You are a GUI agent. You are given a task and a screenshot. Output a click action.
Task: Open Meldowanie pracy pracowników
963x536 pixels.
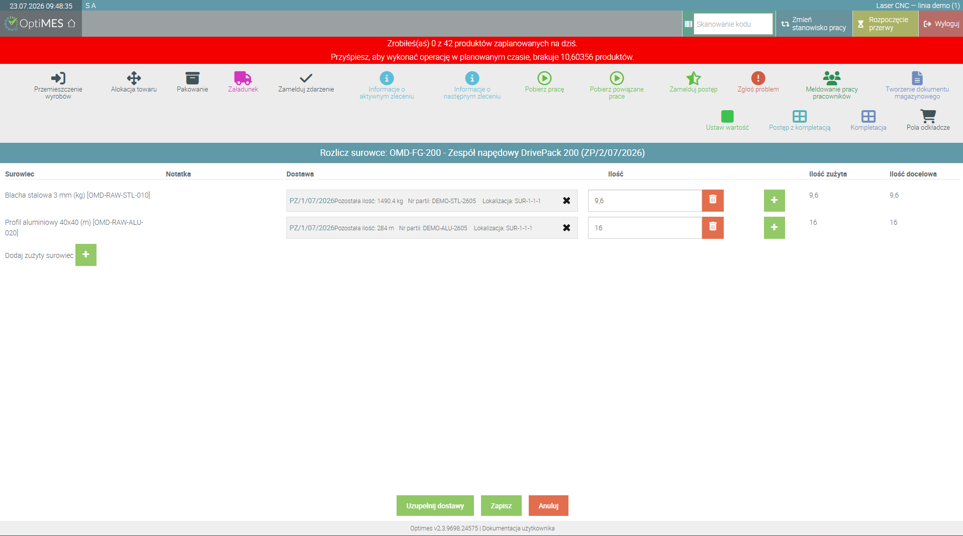pyautogui.click(x=832, y=85)
